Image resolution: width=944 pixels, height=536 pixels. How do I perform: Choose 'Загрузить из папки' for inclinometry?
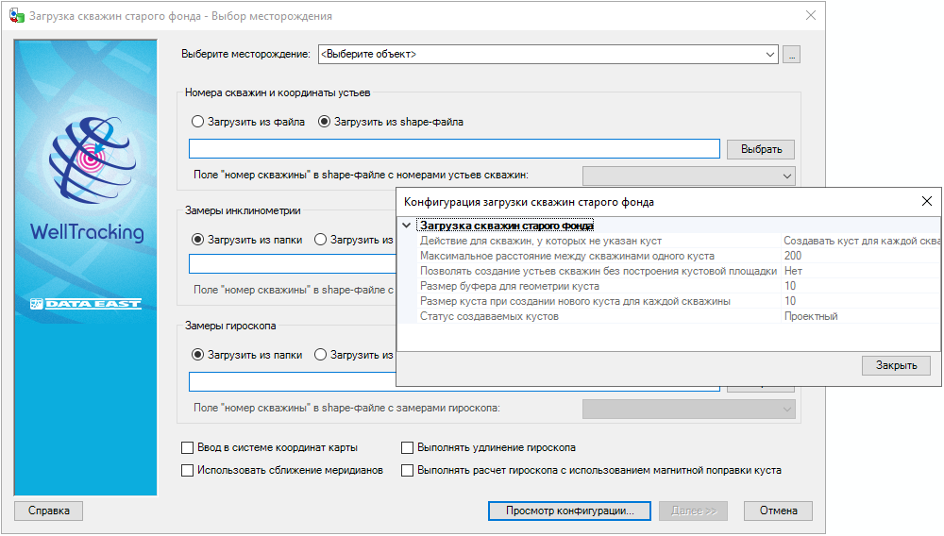[x=197, y=240]
